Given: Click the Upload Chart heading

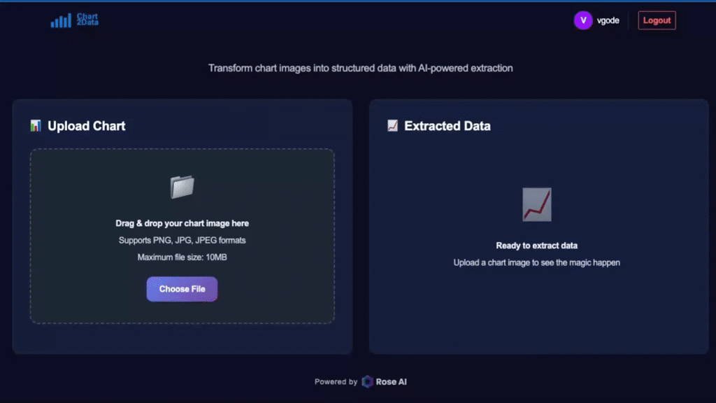Looking at the screenshot, I should (x=86, y=126).
